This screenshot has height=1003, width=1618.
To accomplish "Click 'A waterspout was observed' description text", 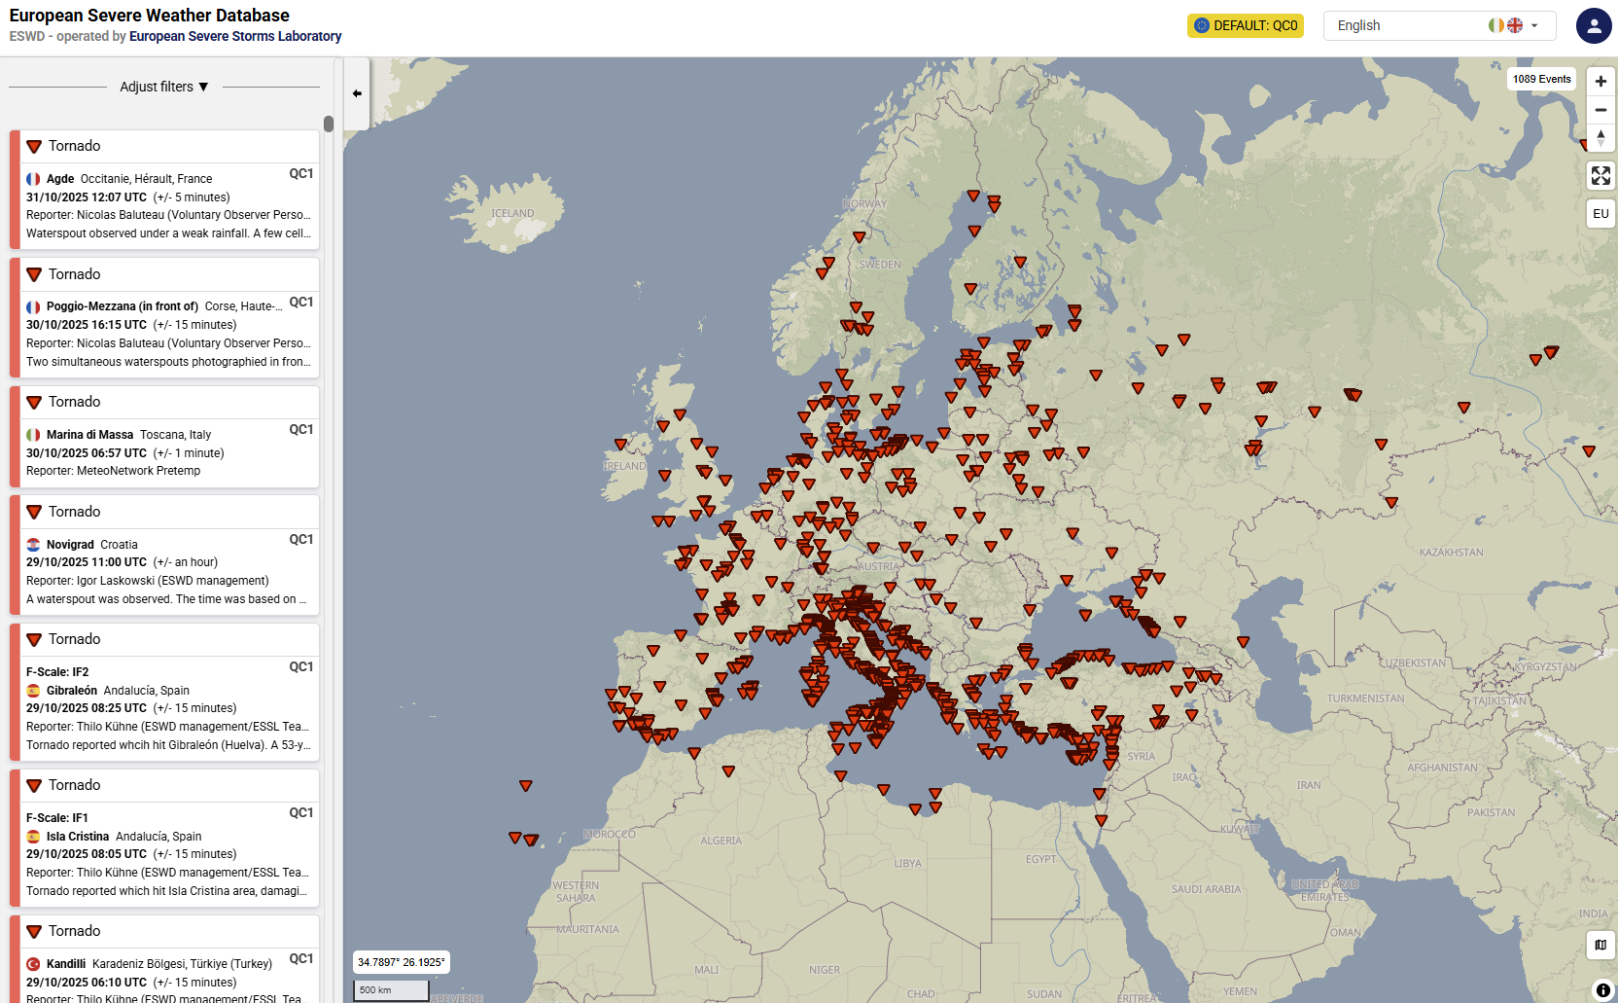I will (166, 599).
